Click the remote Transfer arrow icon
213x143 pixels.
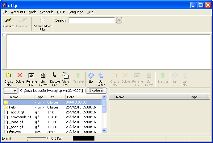coord(163,76)
